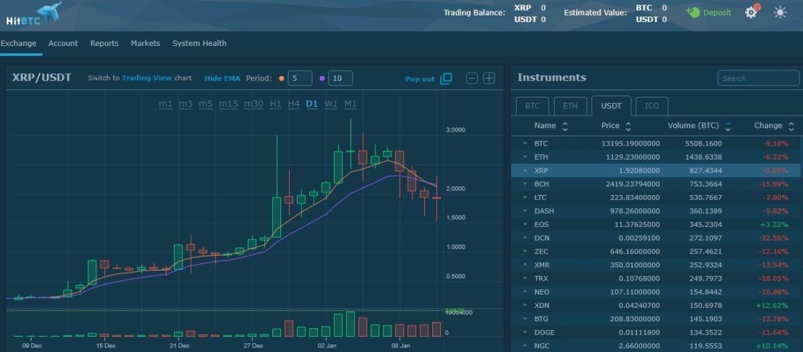Screen dimensions: 803x352
Task: Select the DASH instrument row
Action: tap(656, 211)
